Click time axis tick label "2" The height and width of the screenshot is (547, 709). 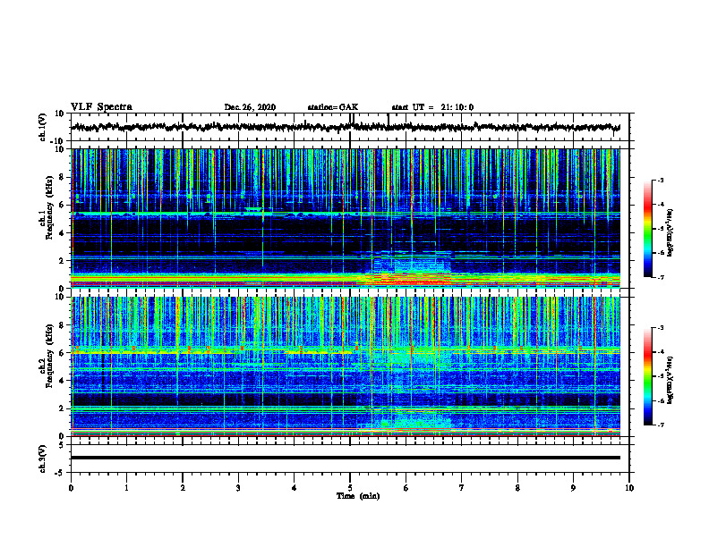183,488
